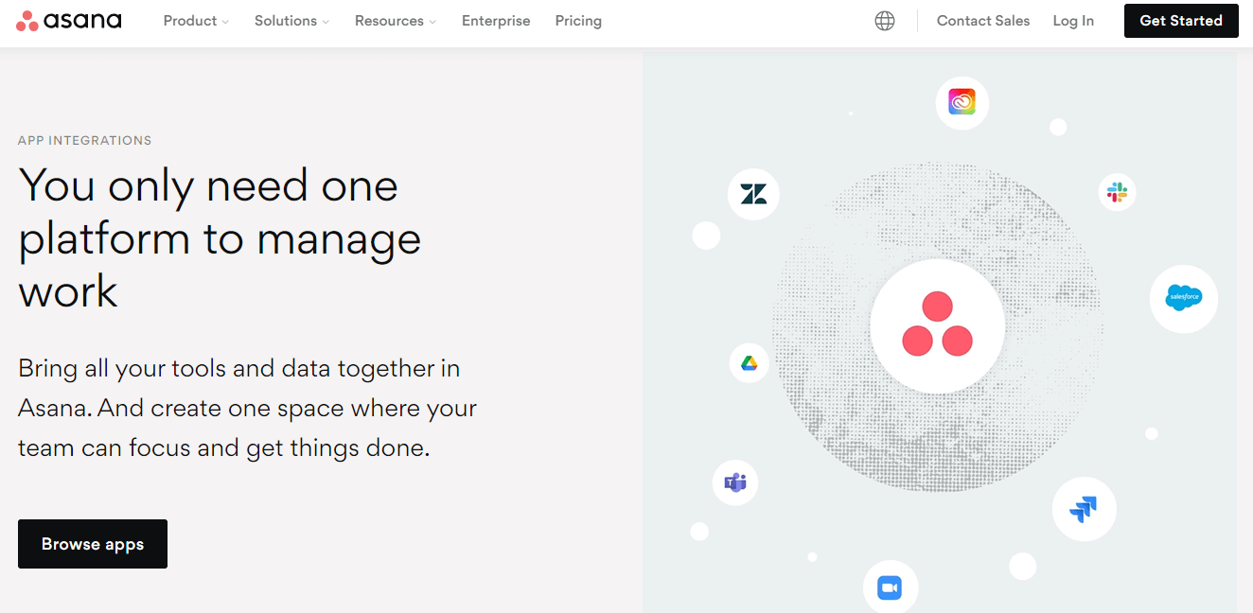The height and width of the screenshot is (613, 1253).
Task: Expand the Resources dropdown menu
Action: pos(396,21)
